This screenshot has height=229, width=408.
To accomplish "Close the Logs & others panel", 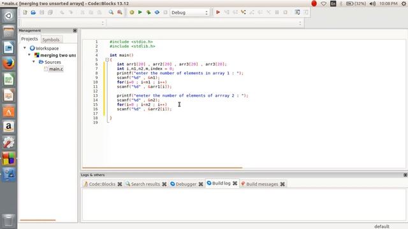I will (x=405, y=175).
